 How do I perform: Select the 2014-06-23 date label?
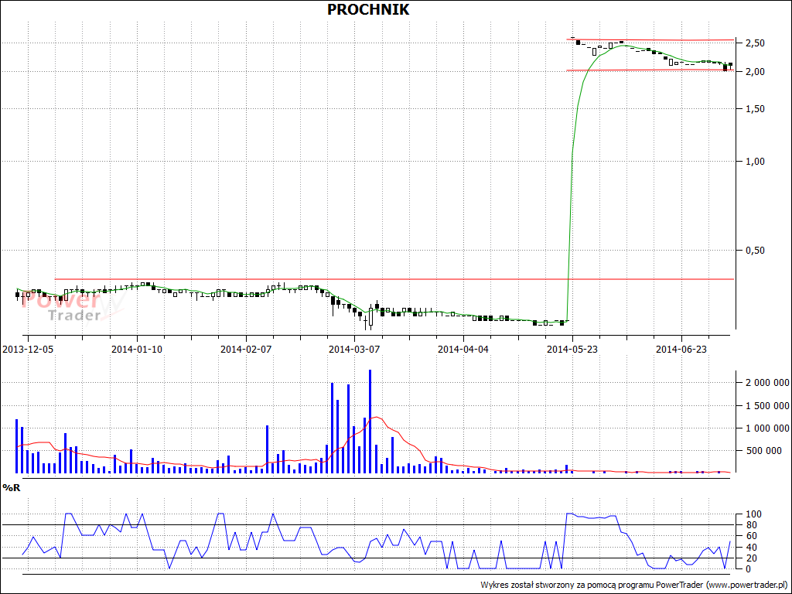[x=681, y=349]
